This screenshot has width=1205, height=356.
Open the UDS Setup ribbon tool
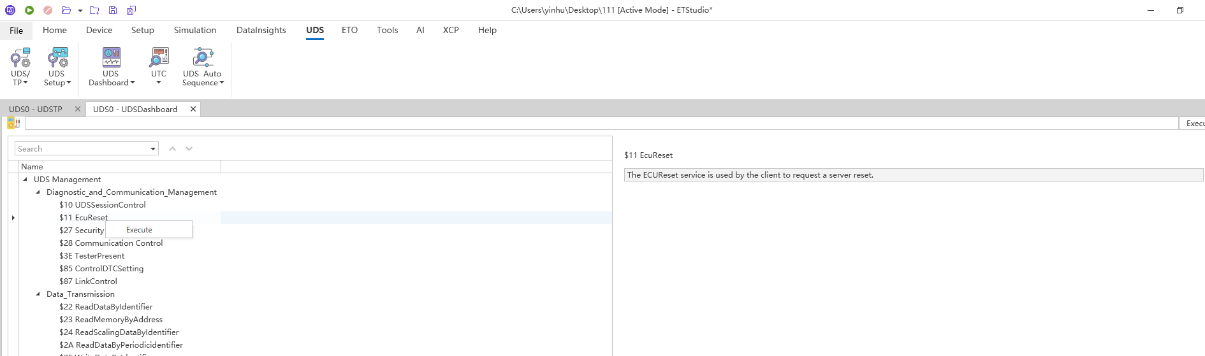pyautogui.click(x=57, y=66)
